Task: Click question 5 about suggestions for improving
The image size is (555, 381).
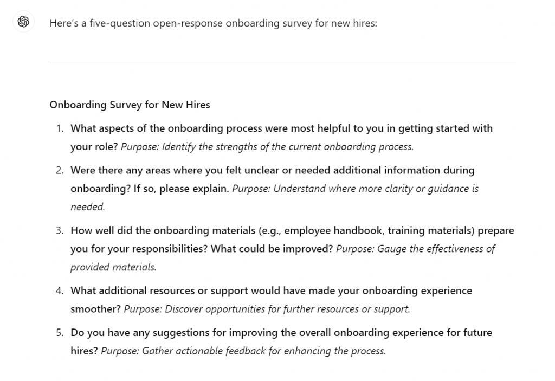Action: [x=281, y=332]
